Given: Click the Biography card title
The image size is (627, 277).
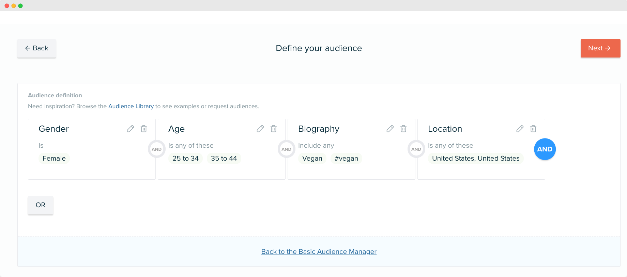Looking at the screenshot, I should [319, 129].
